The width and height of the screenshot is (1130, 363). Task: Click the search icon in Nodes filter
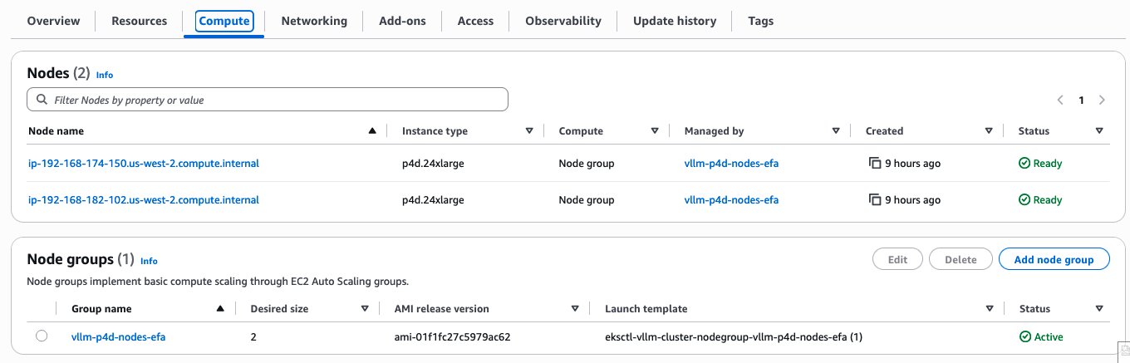[42, 100]
